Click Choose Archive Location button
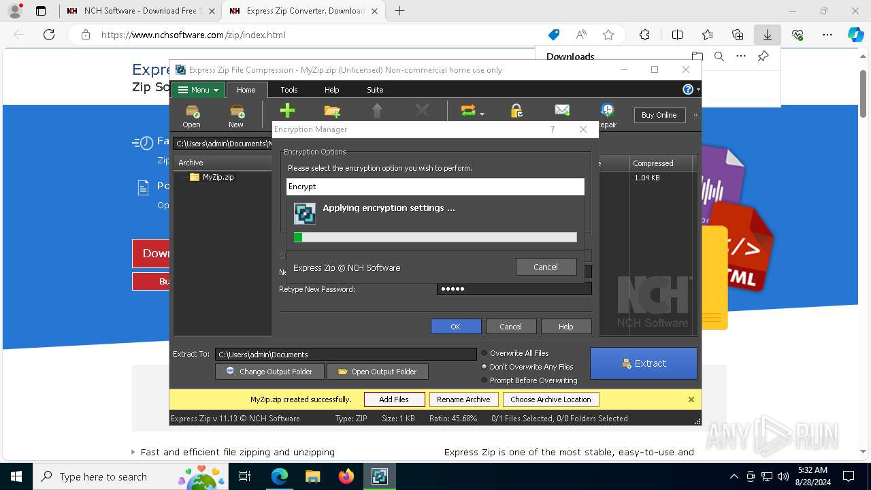Screen dimensions: 871x490 (x=550, y=399)
